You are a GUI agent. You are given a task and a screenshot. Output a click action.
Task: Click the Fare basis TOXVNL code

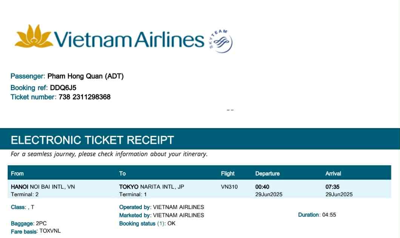pos(50,231)
